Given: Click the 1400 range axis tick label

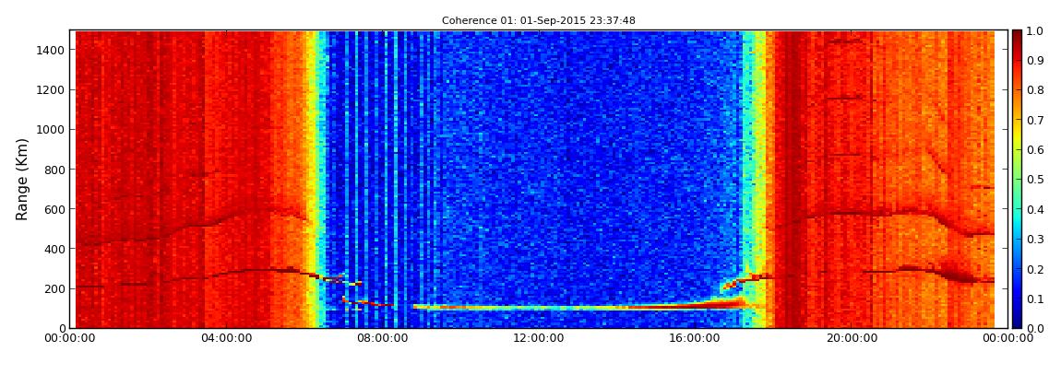Looking at the screenshot, I should click(x=52, y=50).
